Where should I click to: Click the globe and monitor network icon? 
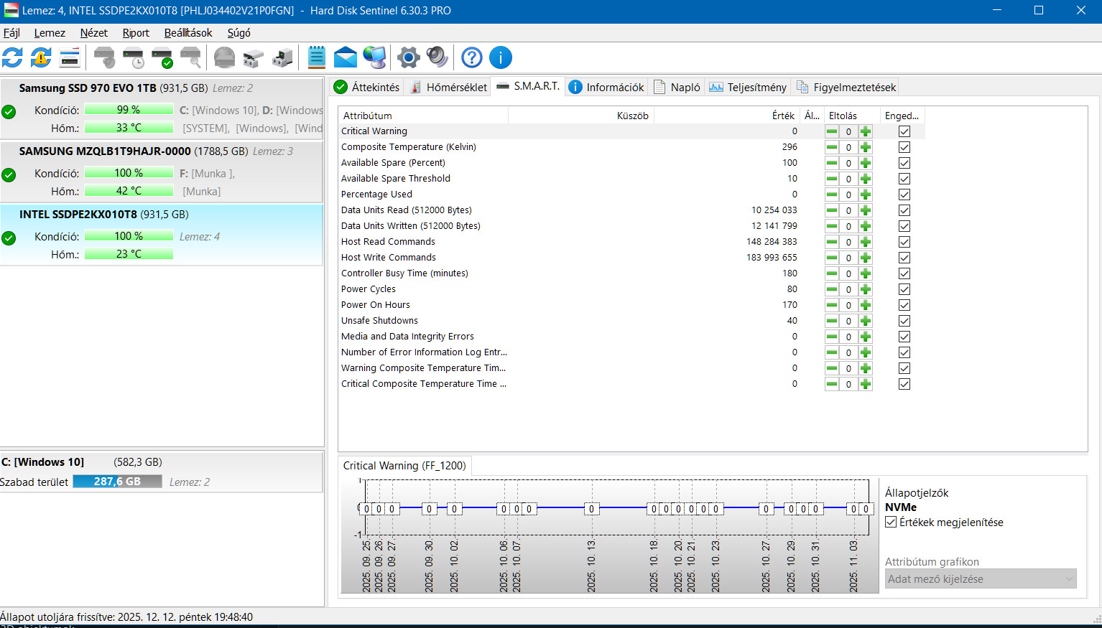(374, 57)
